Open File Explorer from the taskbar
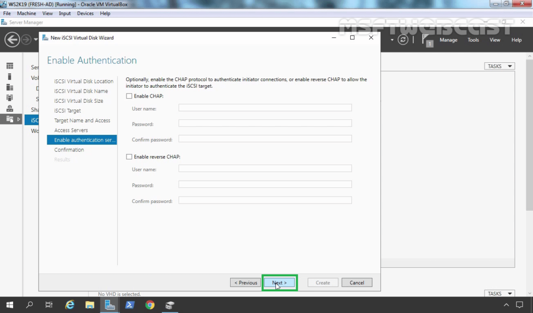This screenshot has height=313, width=533. coord(90,305)
